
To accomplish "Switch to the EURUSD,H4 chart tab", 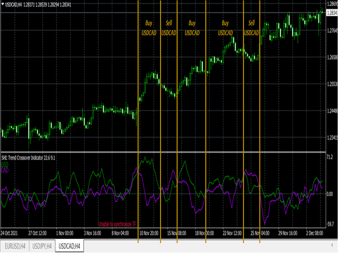I will [x=15, y=246].
